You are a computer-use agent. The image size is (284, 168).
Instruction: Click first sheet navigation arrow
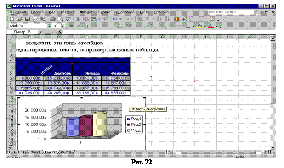click(x=9, y=152)
